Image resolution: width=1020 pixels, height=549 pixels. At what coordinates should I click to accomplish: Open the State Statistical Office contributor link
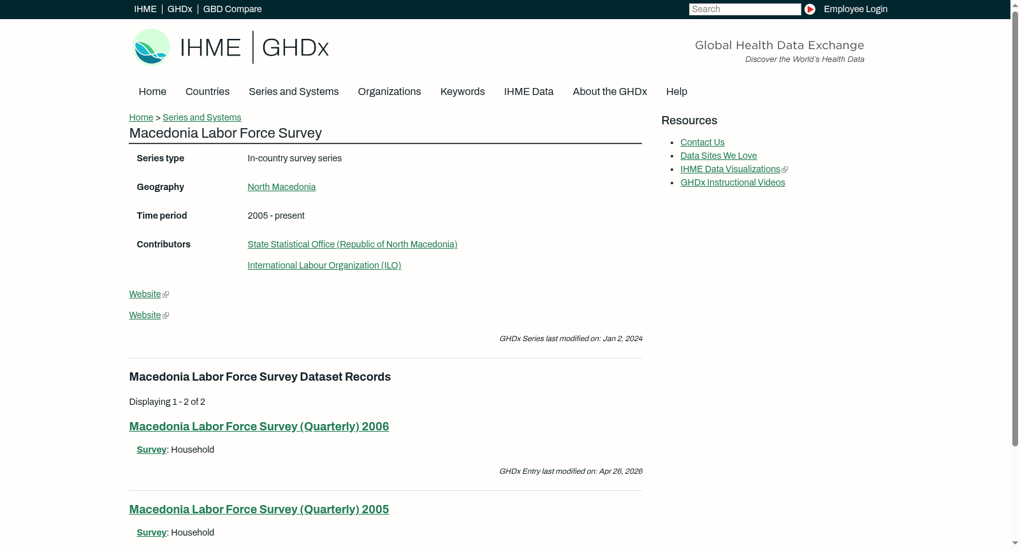coord(353,244)
